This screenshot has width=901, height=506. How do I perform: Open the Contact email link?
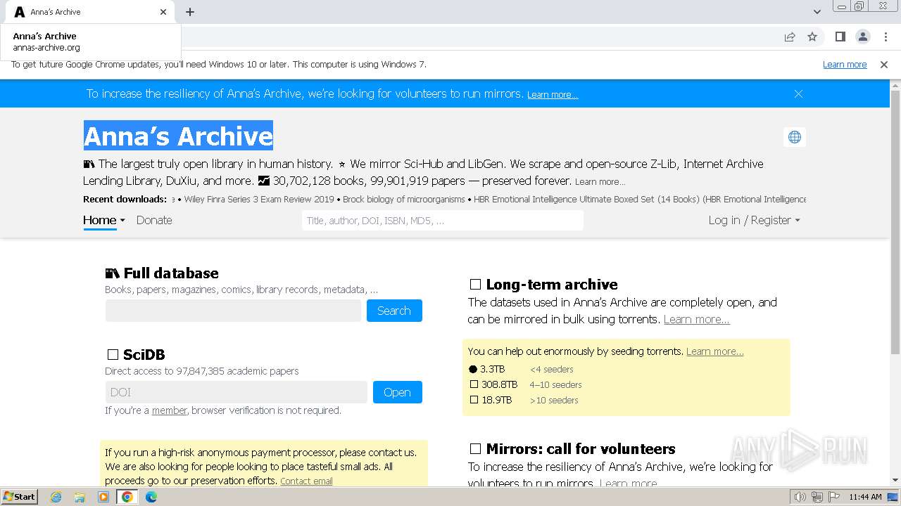point(306,481)
